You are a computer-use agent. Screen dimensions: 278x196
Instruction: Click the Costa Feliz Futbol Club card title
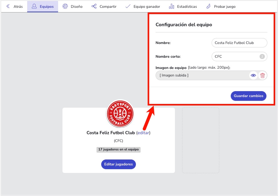point(111,133)
